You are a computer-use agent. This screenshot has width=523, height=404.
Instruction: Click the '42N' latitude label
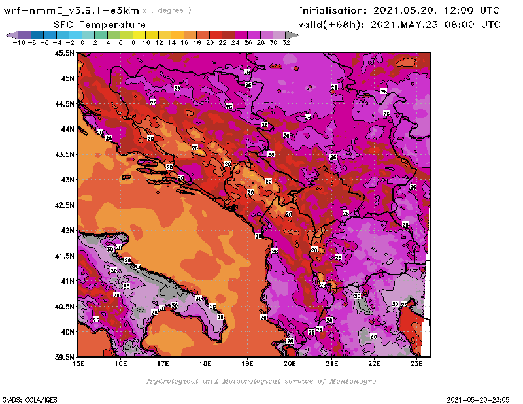point(67,231)
